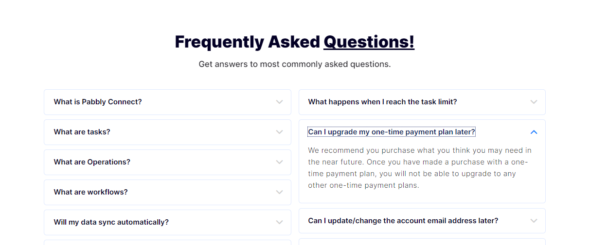
Task: Click the partially visible FAQ card under data sync
Action: point(167,243)
